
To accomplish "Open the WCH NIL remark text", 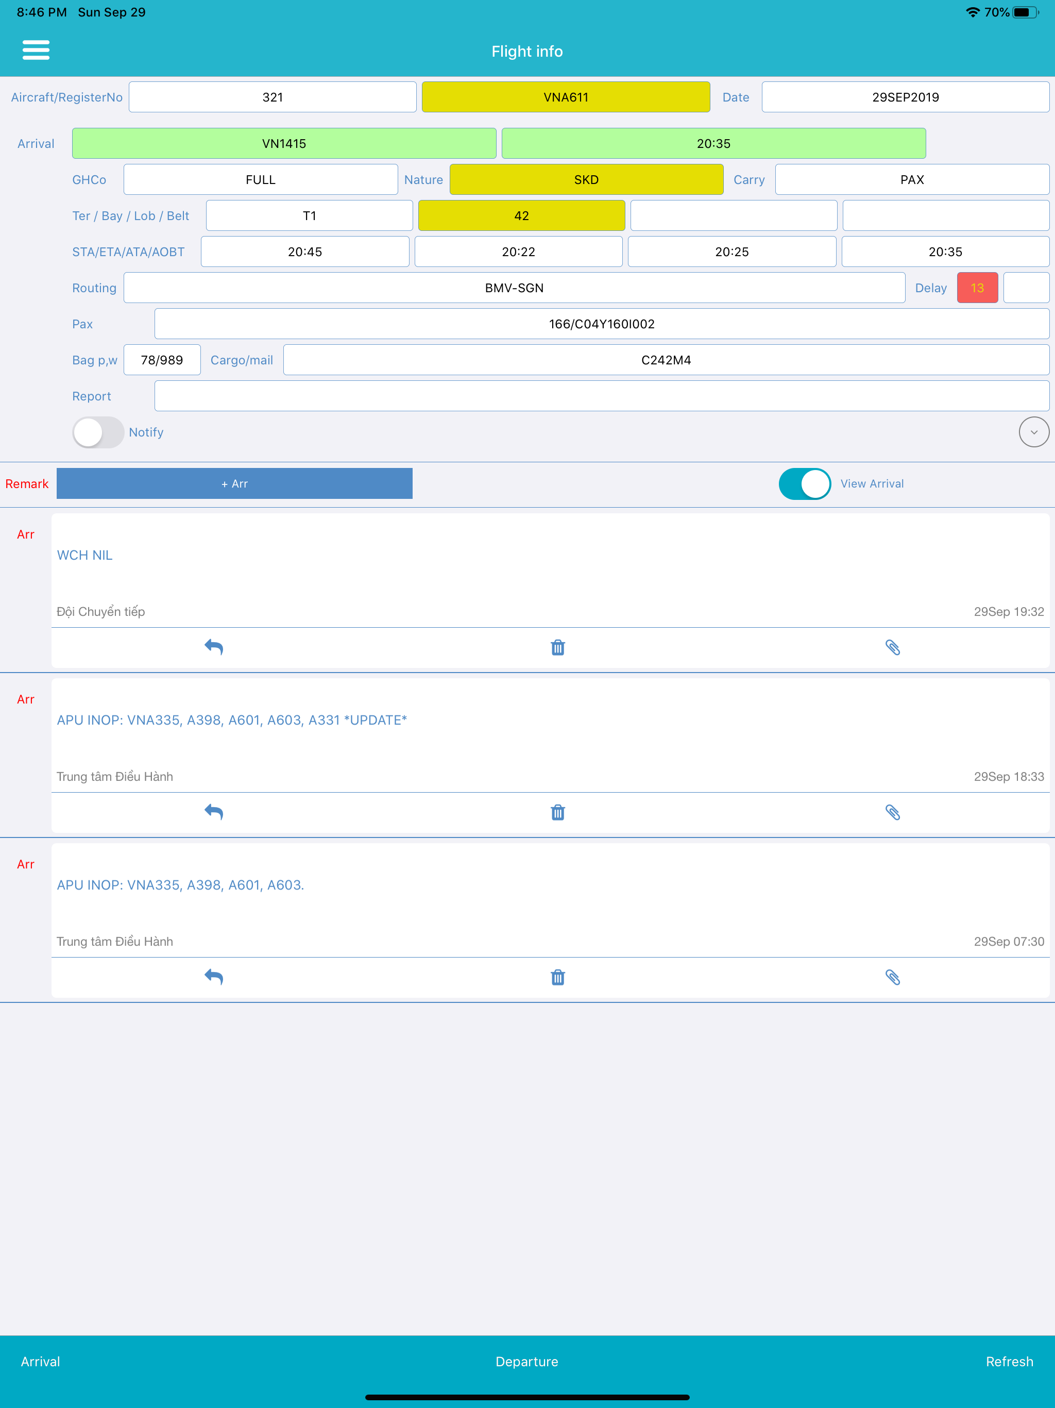I will point(84,555).
